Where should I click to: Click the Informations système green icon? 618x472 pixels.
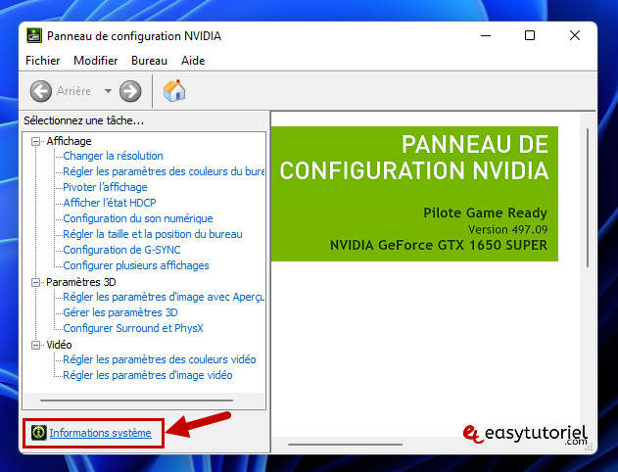coord(38,433)
